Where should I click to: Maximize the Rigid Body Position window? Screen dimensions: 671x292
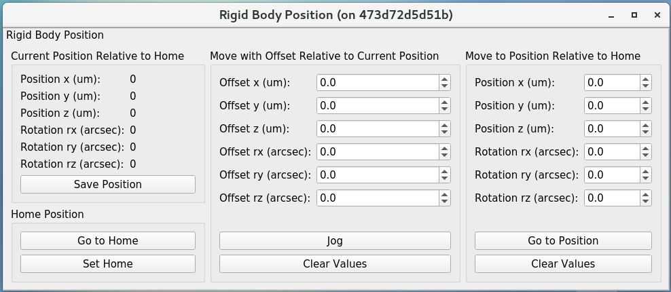[x=634, y=14]
